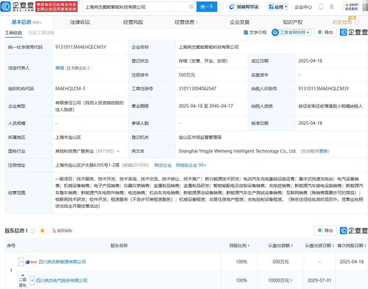Open the 应用 dropdown menu

[278, 7]
